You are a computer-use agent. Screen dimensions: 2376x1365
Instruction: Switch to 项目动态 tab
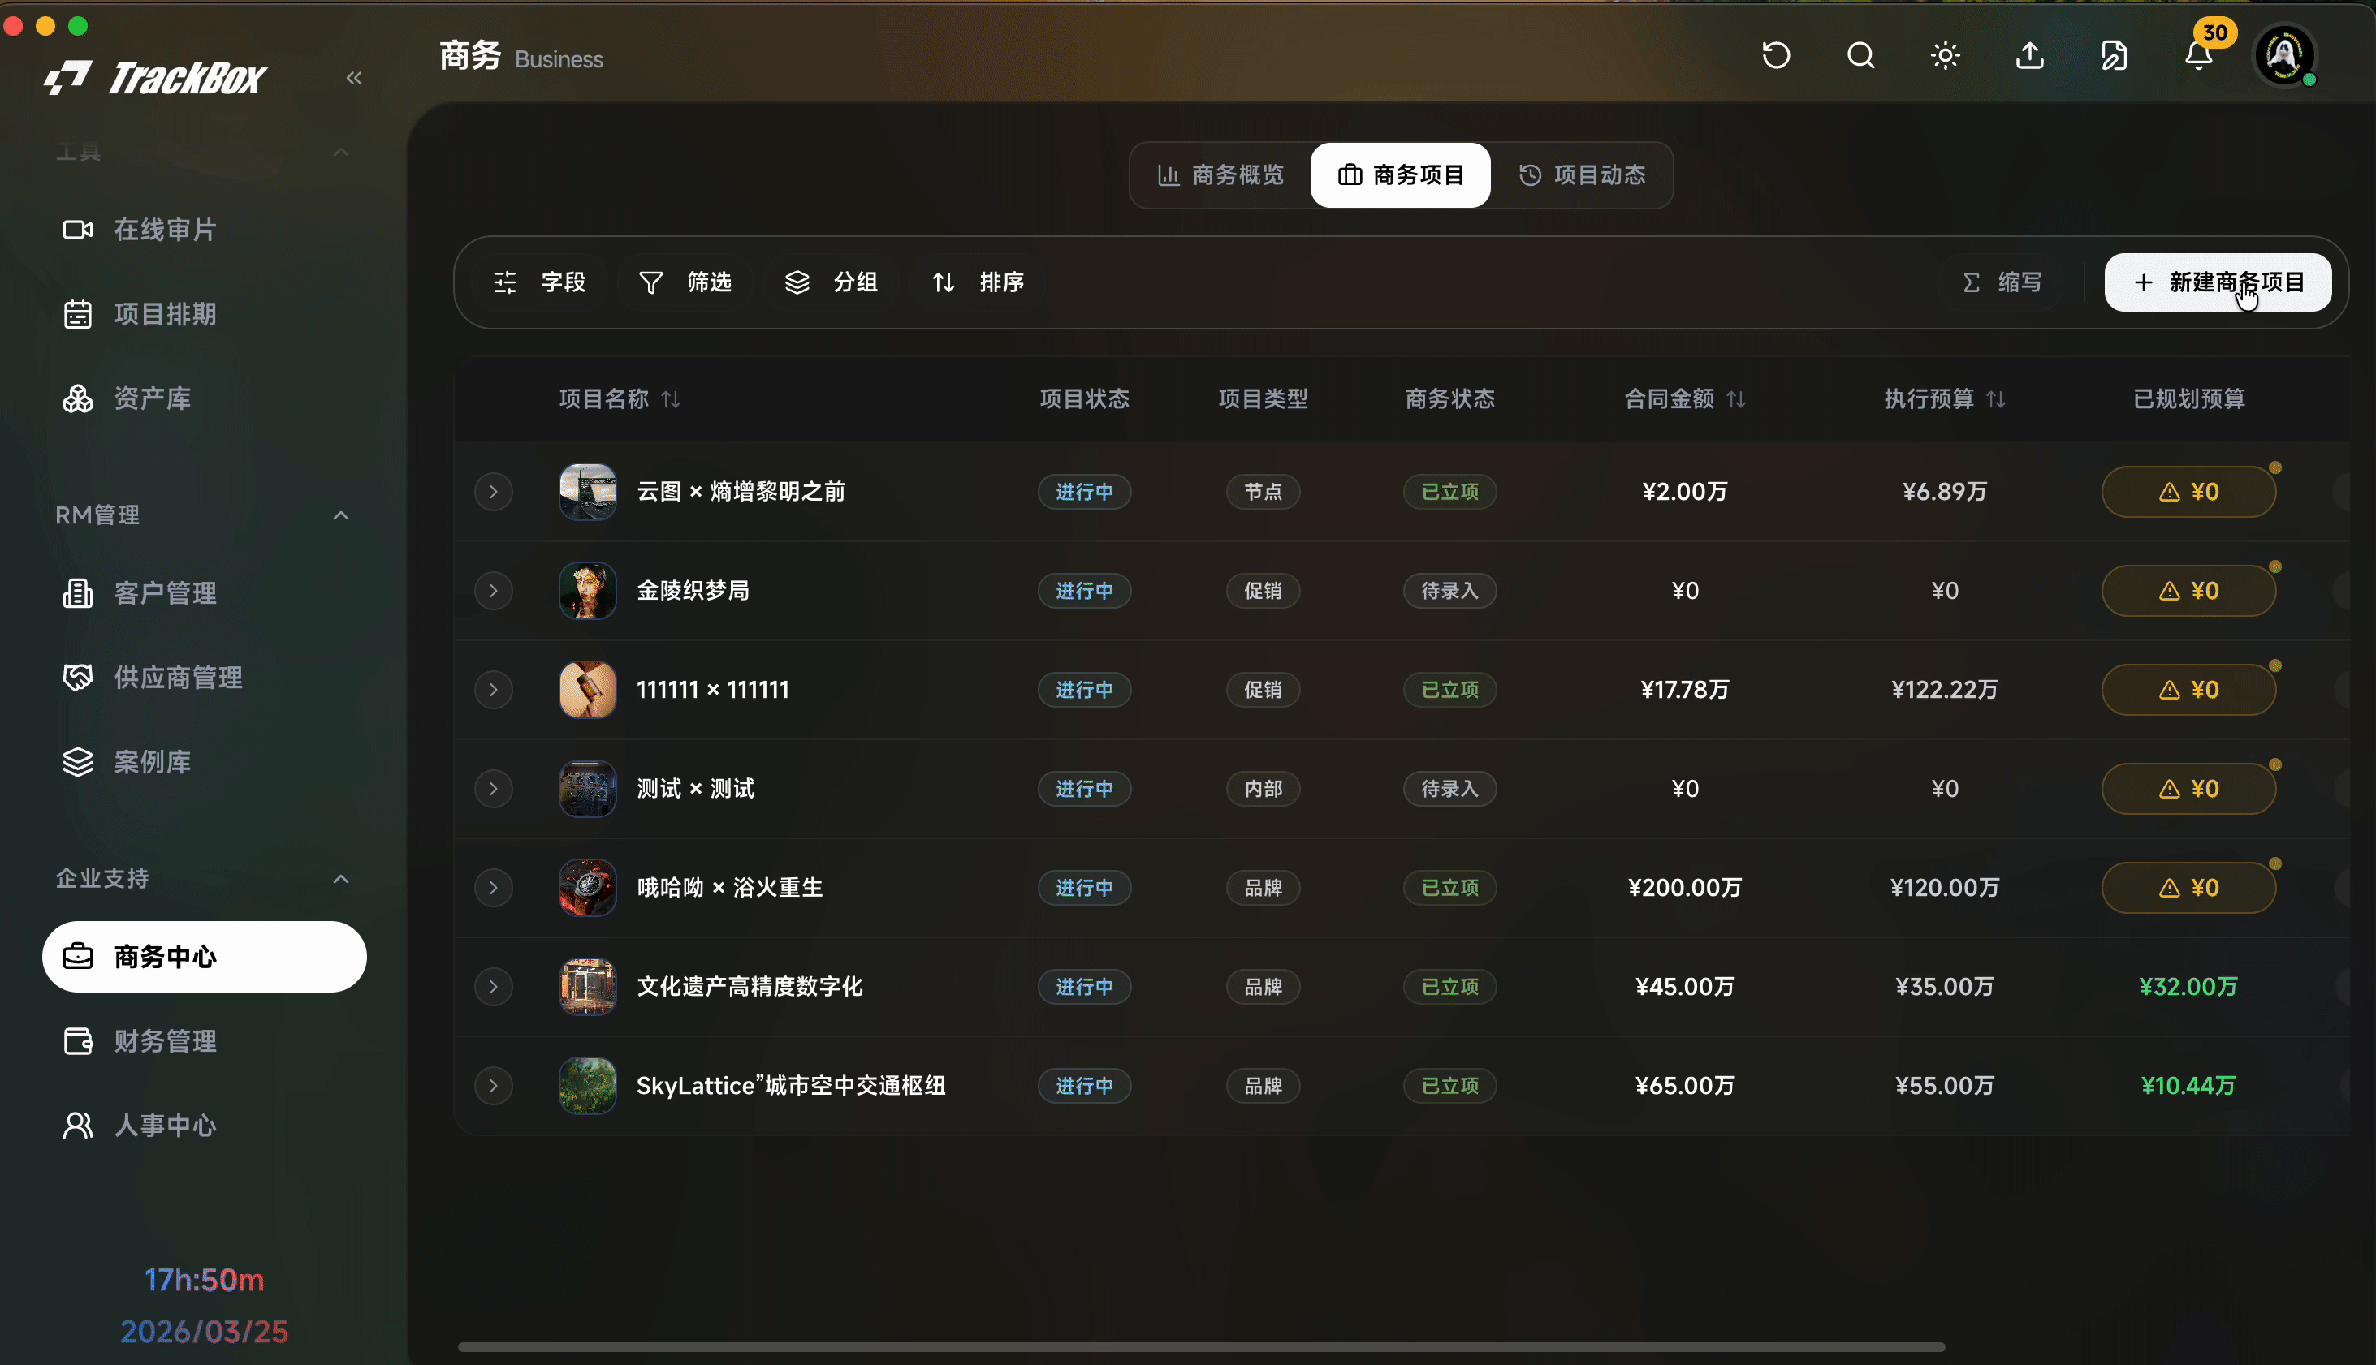[x=1582, y=175]
